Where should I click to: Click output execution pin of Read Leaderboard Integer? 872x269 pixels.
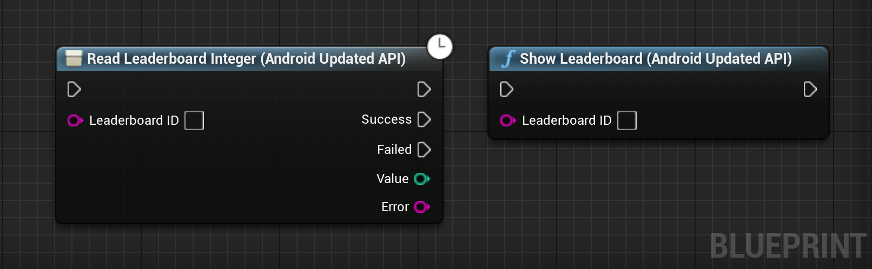pos(424,89)
